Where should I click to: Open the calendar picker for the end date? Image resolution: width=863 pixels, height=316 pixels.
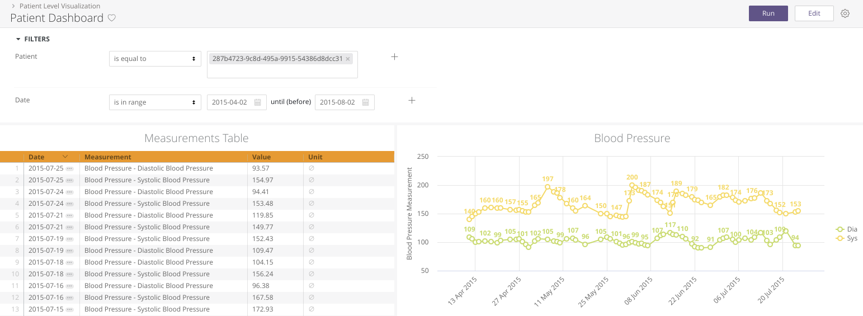click(365, 102)
